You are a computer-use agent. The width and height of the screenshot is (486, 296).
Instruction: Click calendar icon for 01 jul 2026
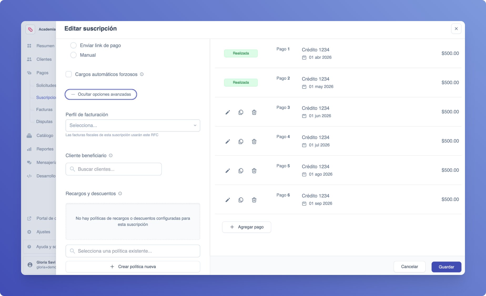click(304, 145)
